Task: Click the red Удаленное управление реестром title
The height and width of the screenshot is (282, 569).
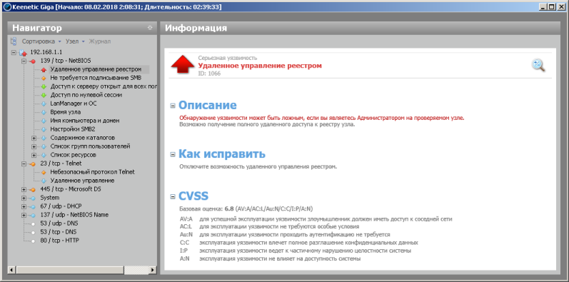Action: click(x=260, y=66)
